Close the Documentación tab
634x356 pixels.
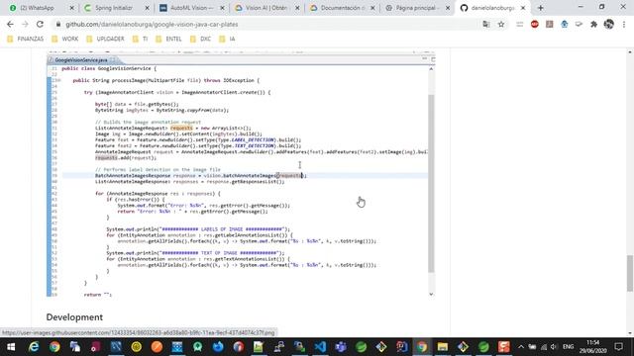point(372,8)
